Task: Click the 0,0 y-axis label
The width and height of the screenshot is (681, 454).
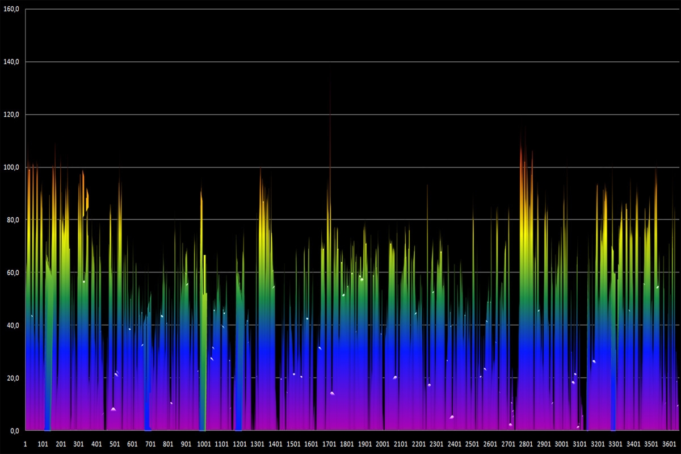Action: click(15, 431)
